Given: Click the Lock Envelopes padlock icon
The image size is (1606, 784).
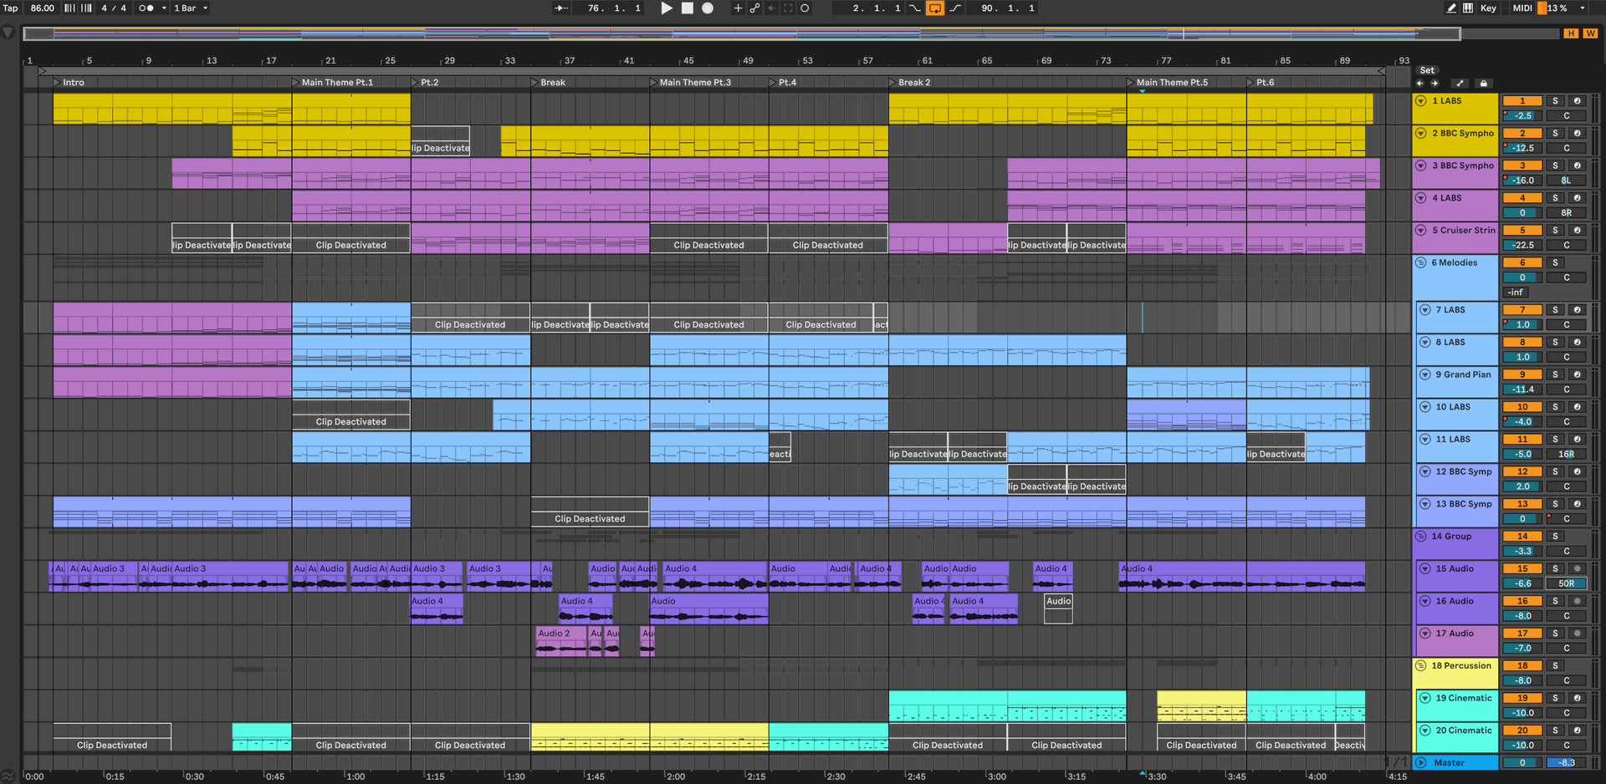Looking at the screenshot, I should point(1483,84).
